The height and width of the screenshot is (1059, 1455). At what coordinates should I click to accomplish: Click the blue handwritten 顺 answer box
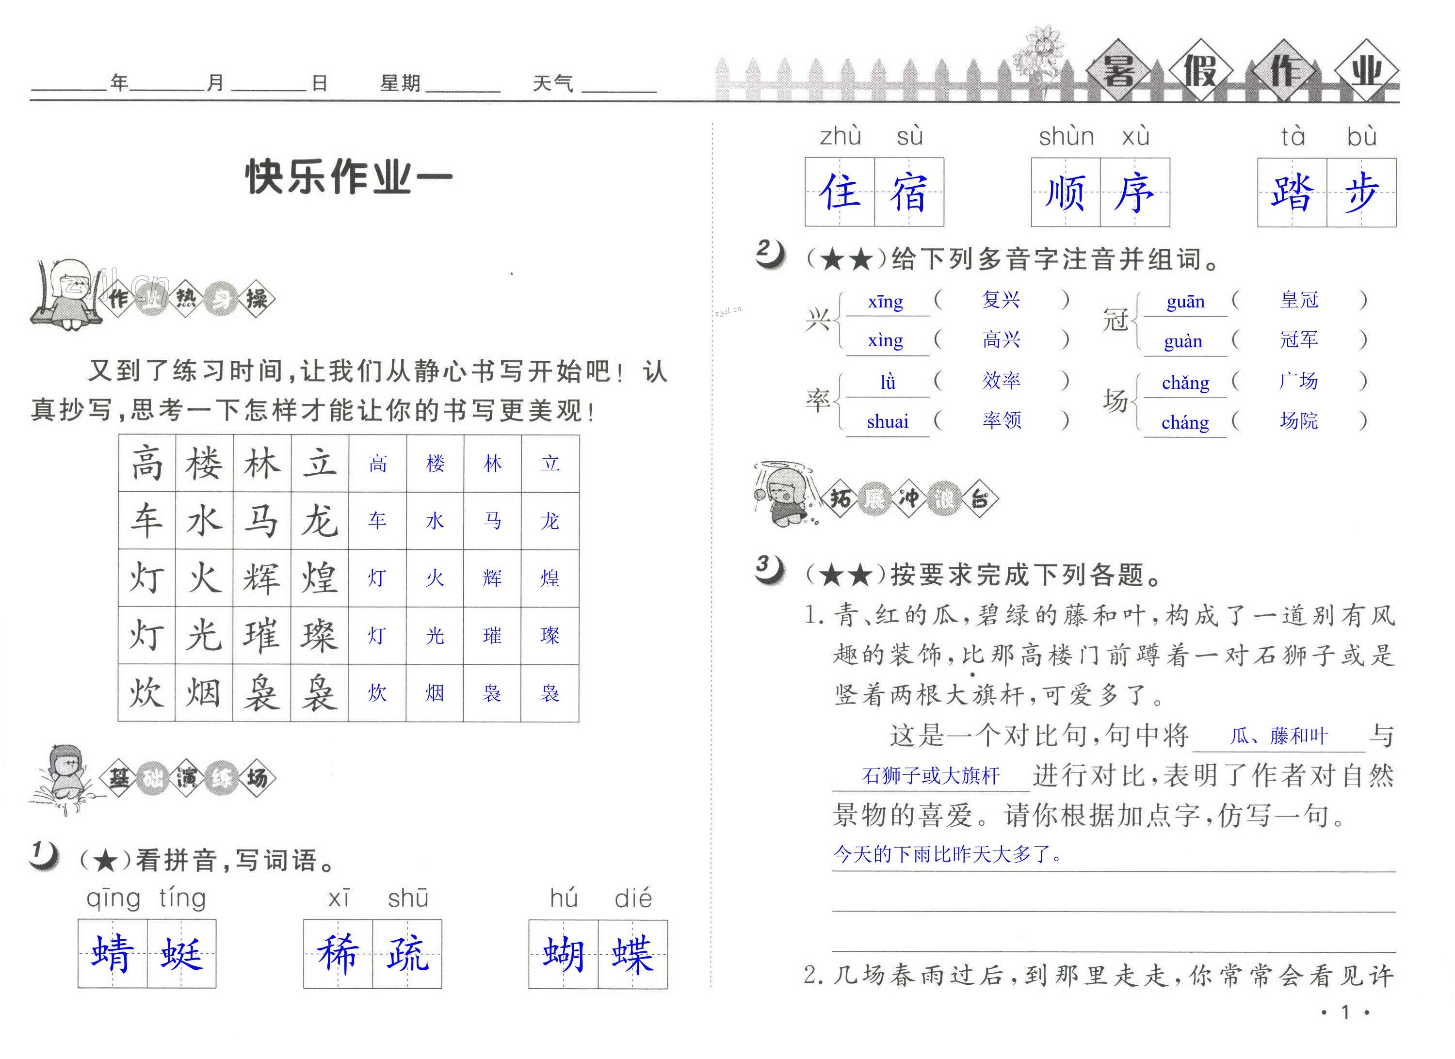[1066, 192]
